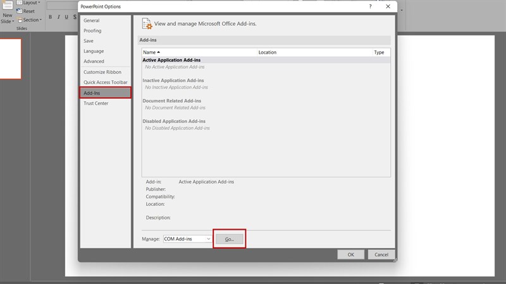The width and height of the screenshot is (506, 284).
Task: Click the add-ins gear document icon
Action: (x=147, y=23)
